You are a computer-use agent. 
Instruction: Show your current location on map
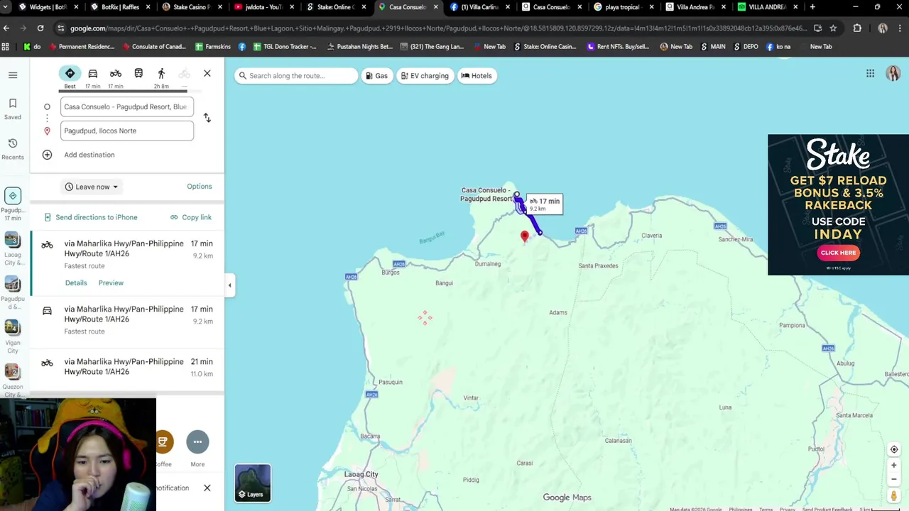tap(894, 449)
